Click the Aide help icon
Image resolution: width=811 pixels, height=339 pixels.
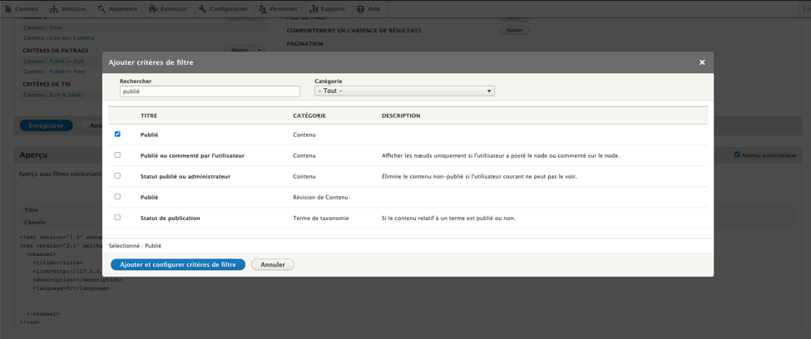tap(361, 9)
